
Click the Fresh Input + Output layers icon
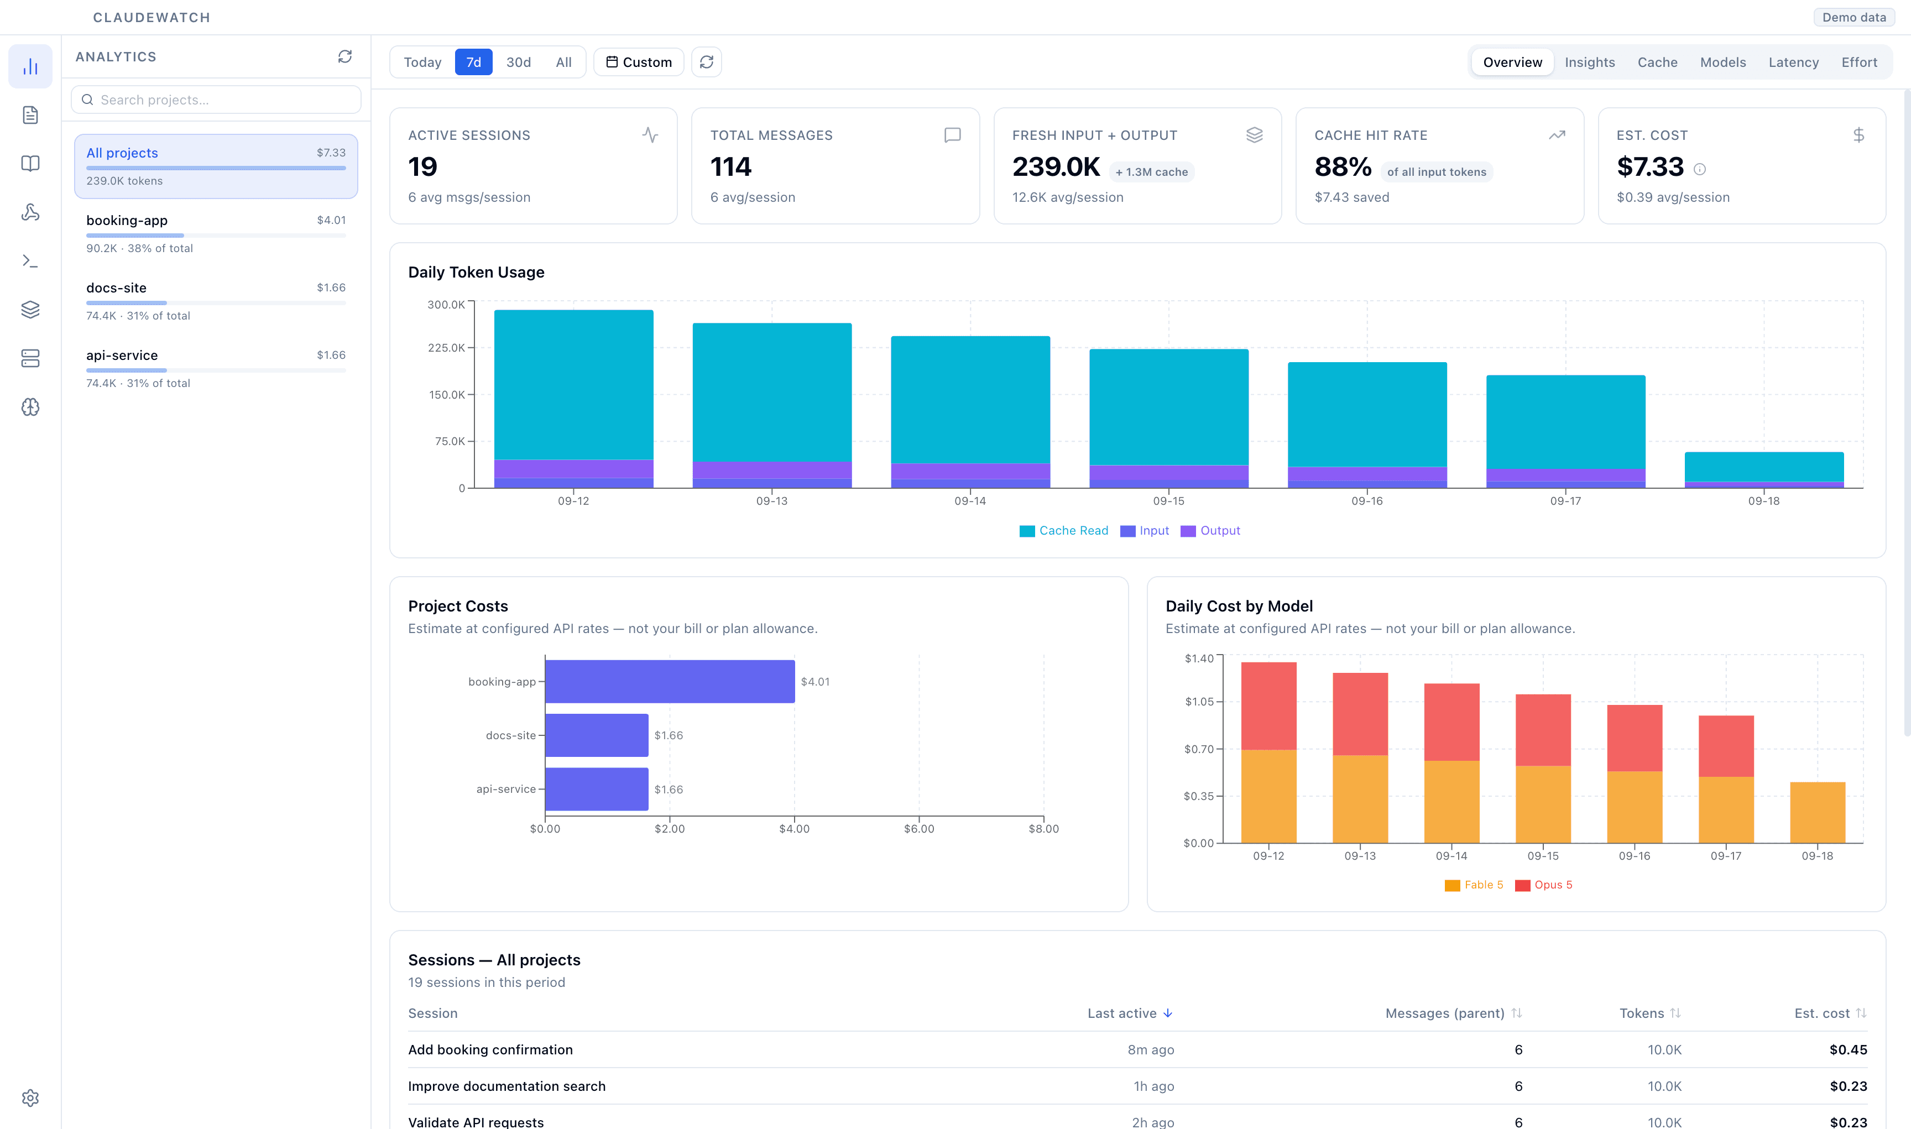pyautogui.click(x=1255, y=135)
